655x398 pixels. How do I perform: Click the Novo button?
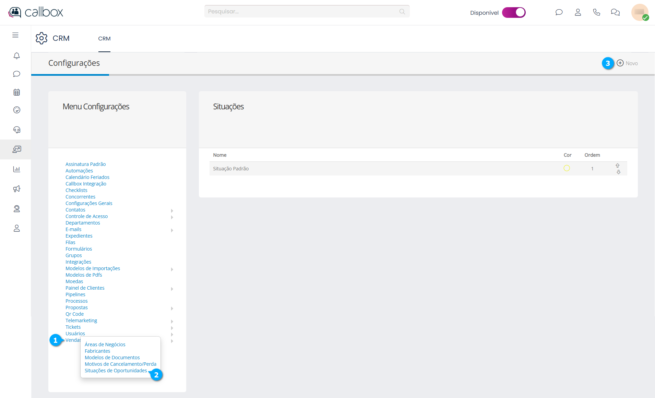click(627, 63)
